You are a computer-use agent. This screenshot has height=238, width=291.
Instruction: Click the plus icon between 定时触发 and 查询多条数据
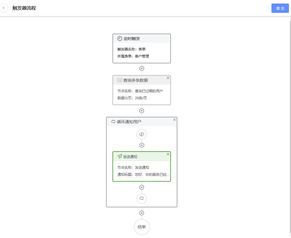coord(142,68)
